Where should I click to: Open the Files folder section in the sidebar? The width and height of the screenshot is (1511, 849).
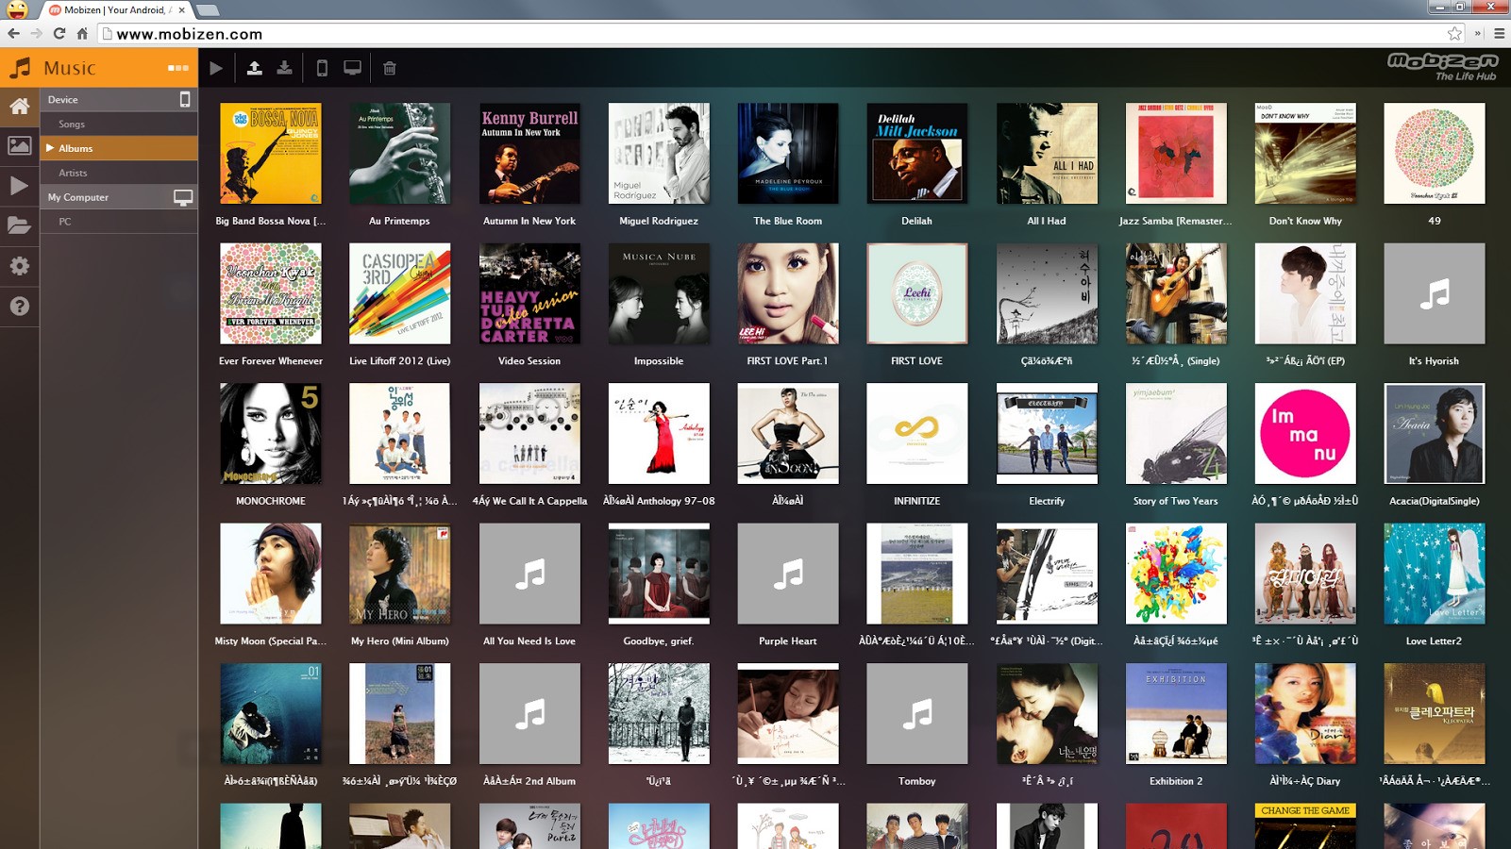[x=19, y=225]
